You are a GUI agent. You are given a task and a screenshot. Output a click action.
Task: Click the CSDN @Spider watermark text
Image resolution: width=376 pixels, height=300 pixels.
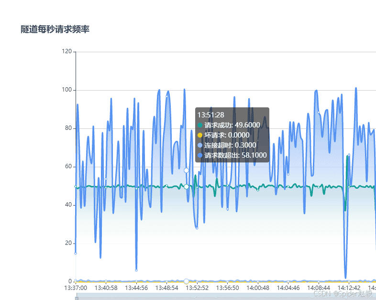click(343, 293)
